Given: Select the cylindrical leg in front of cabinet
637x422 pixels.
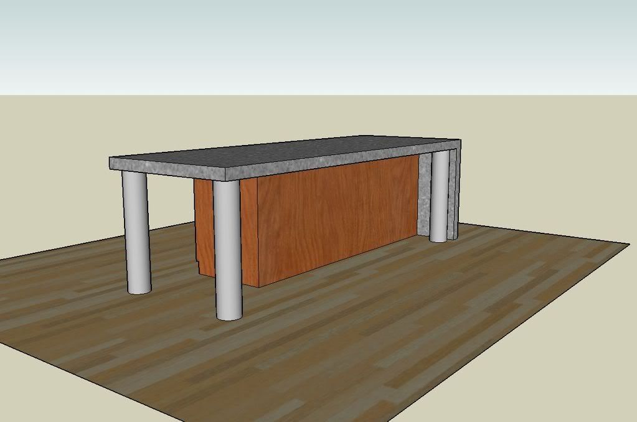Looking at the screenshot, I should 228,250.
